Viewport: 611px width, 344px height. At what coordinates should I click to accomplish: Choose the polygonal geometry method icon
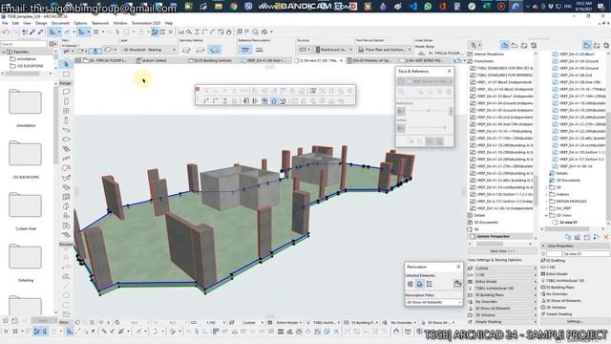(214, 50)
